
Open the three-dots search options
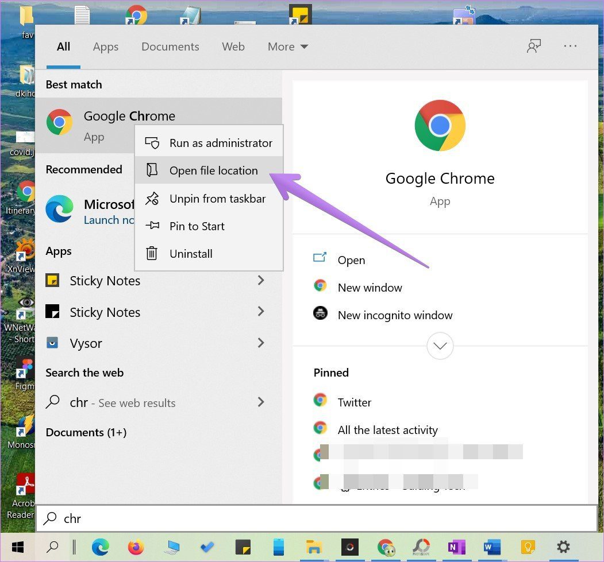click(570, 46)
